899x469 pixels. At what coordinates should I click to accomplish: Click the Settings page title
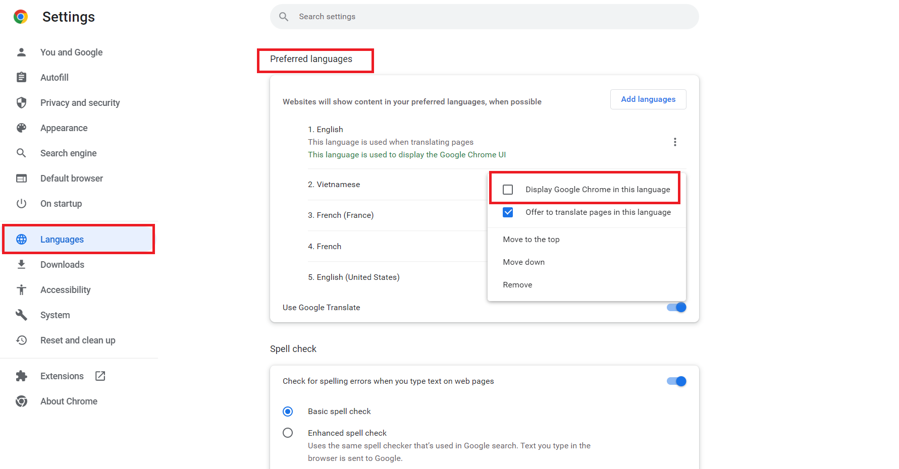(69, 17)
